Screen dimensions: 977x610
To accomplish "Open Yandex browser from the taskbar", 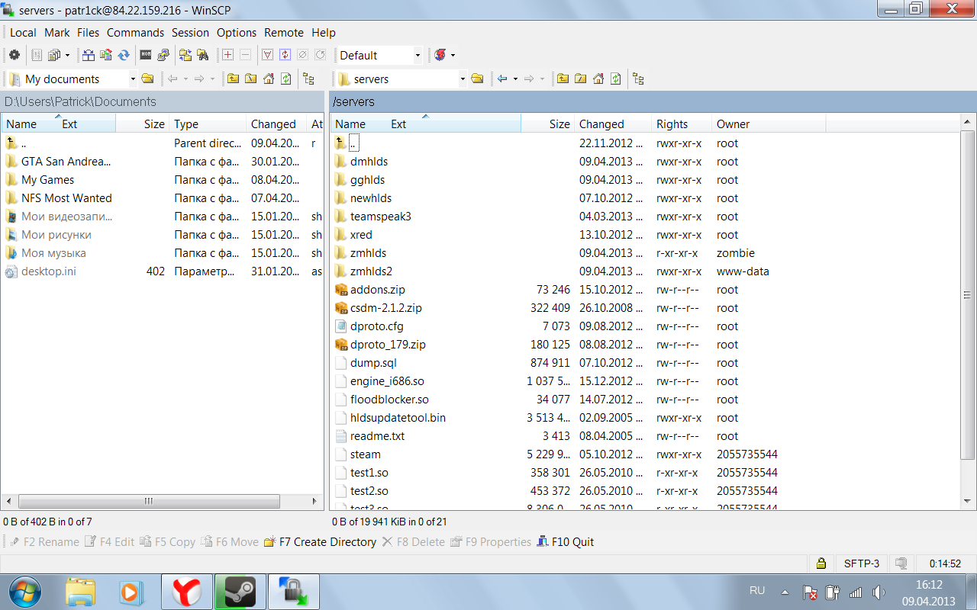I will click(186, 592).
